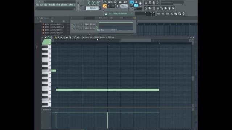Open the Browser view from the toolbar
The height and width of the screenshot is (130, 232).
(x=162, y=8)
